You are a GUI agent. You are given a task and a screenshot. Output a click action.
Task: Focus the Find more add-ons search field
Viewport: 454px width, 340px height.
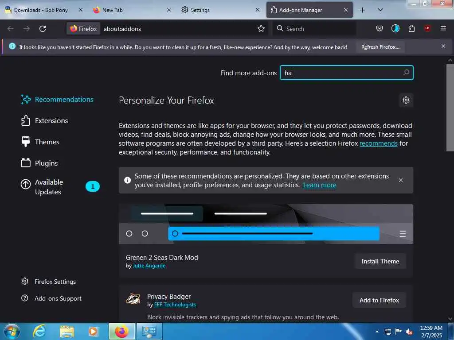(346, 73)
